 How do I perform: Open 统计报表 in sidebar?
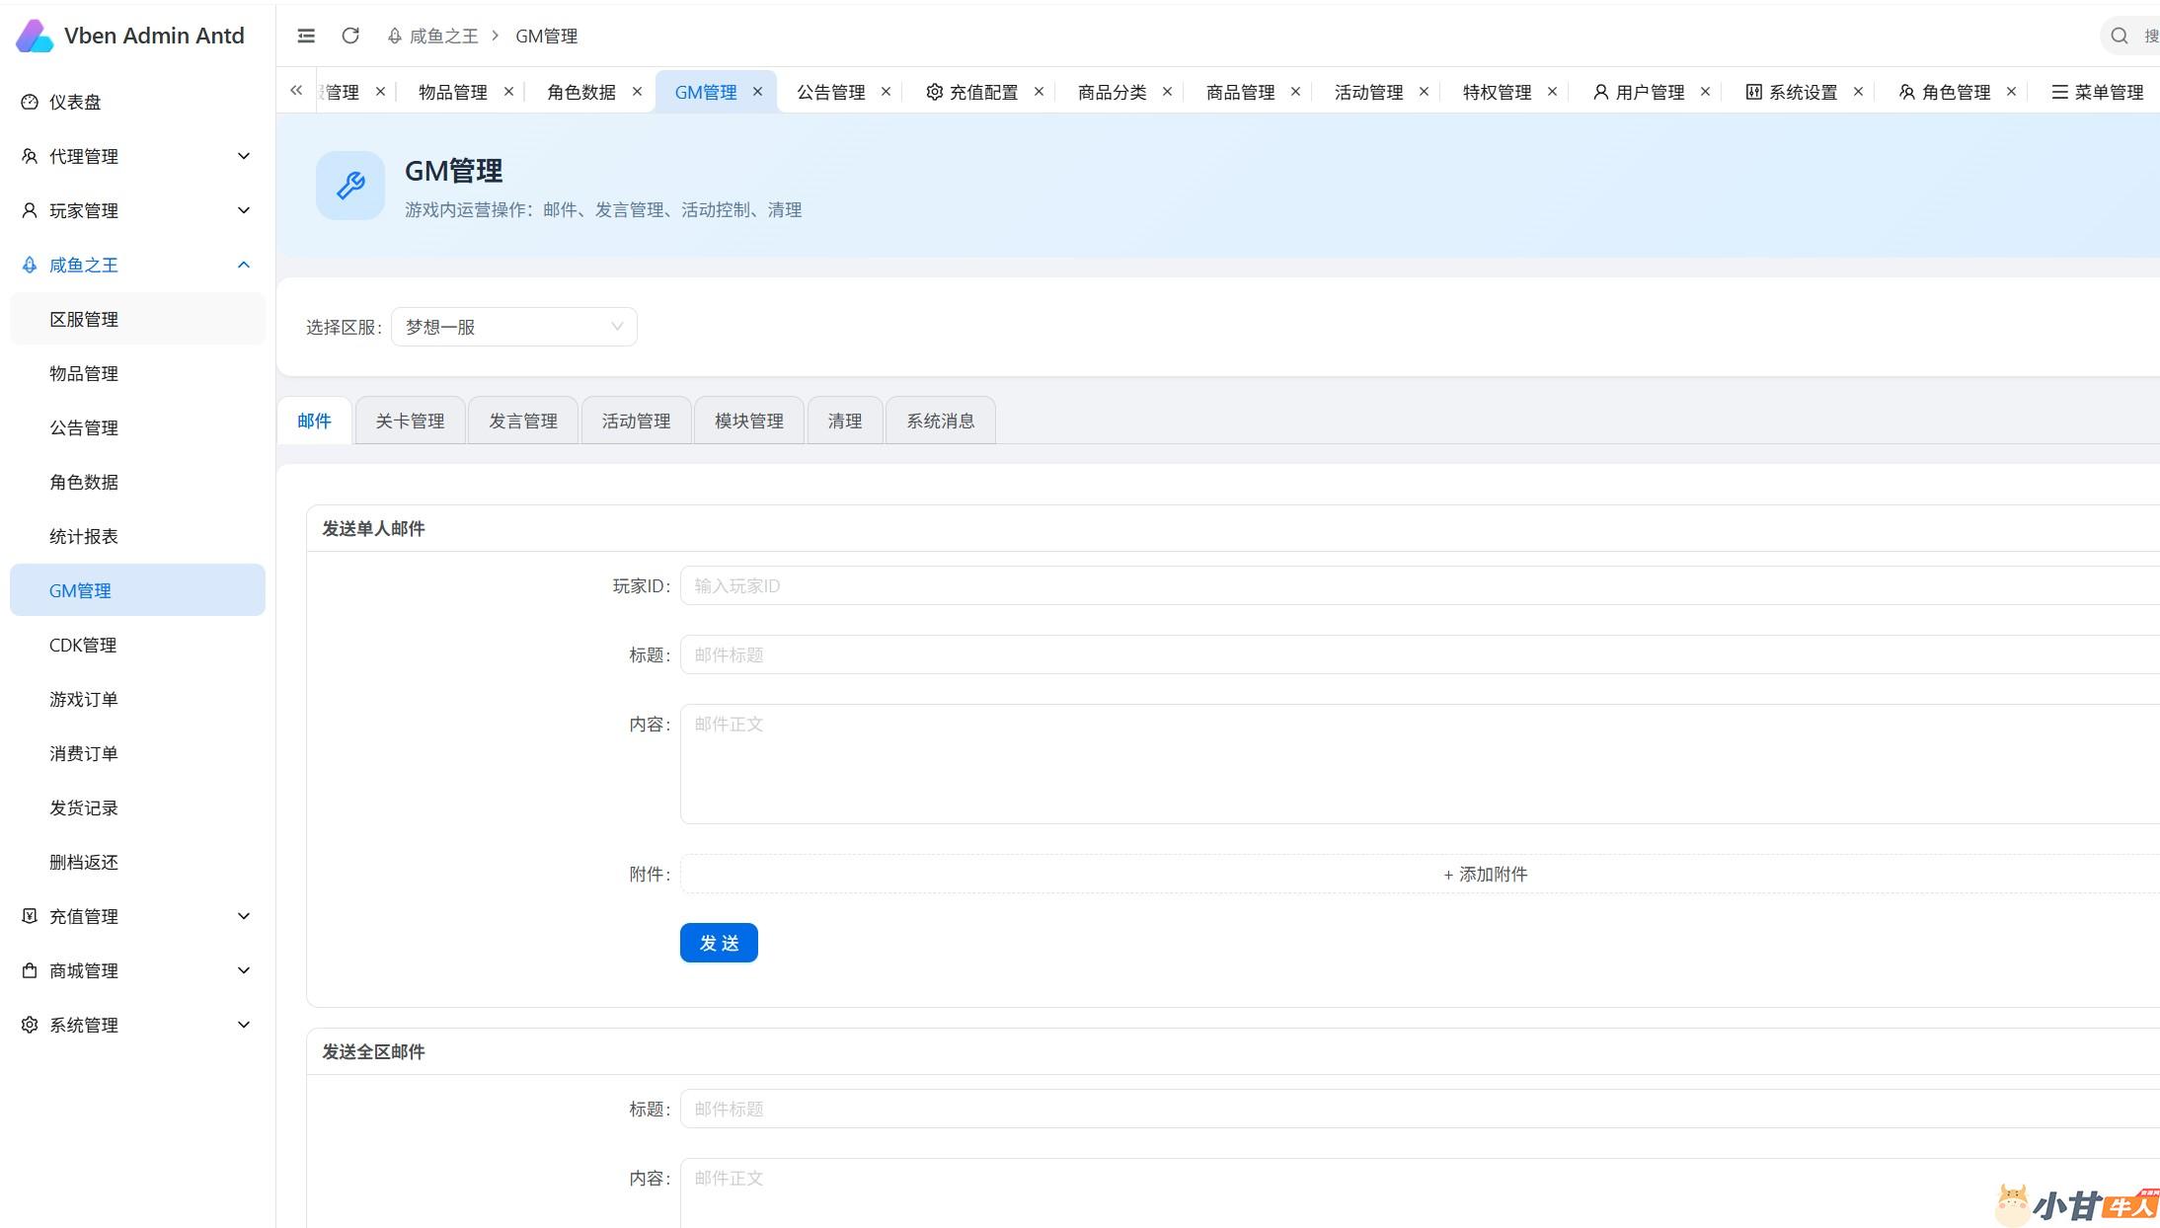click(138, 536)
